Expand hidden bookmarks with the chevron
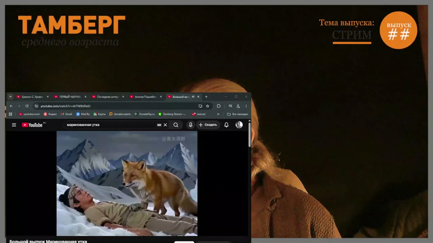This screenshot has width=433, height=243. pos(218,114)
